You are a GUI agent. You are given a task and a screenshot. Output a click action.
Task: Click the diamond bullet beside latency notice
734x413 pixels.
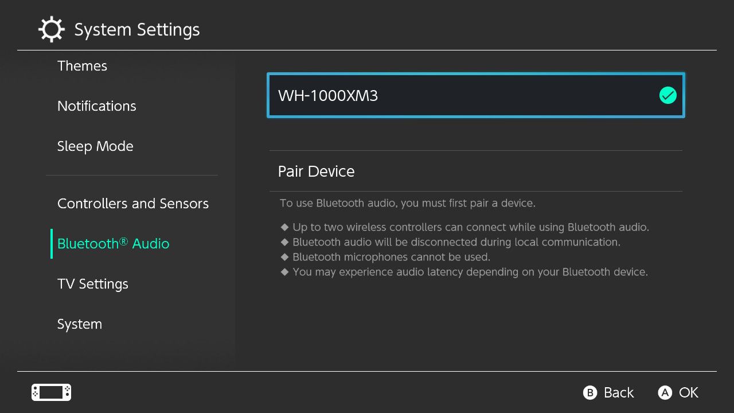[285, 272]
